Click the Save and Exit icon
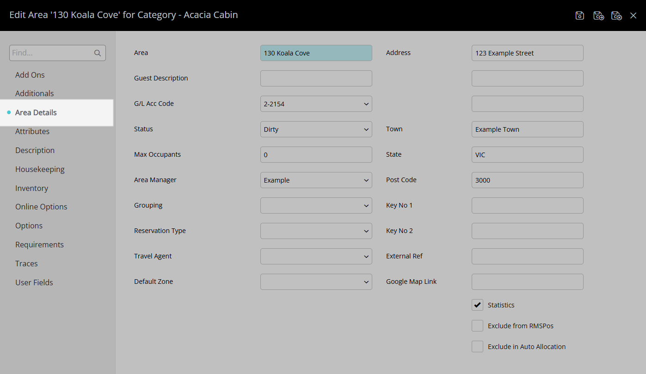The height and width of the screenshot is (374, 646). 616,16
